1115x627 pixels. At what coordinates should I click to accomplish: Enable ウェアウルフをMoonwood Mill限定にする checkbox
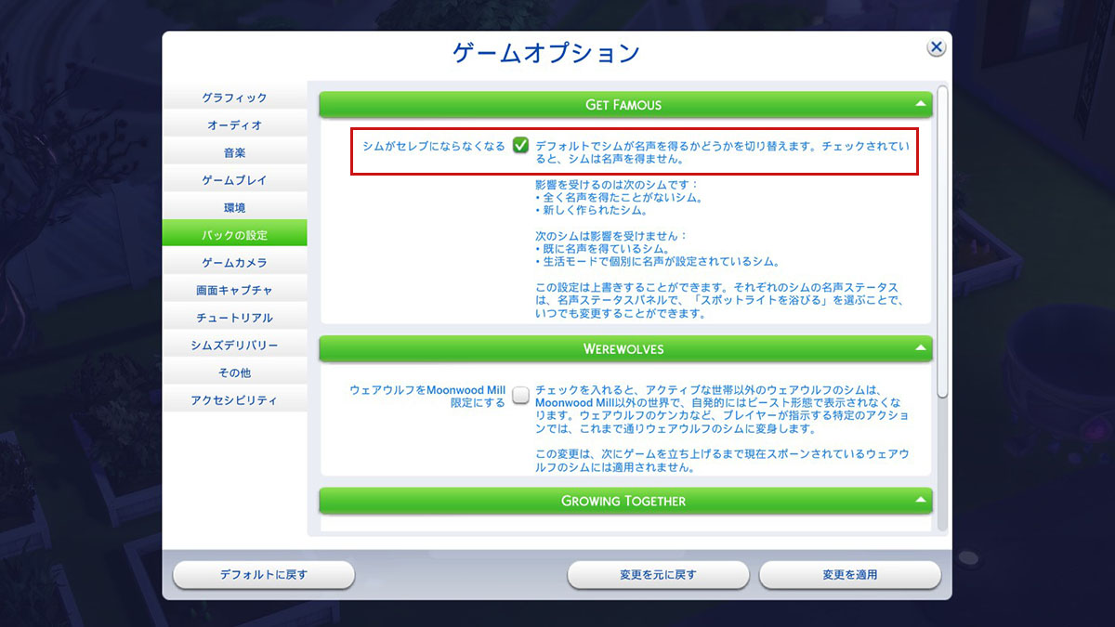click(x=520, y=396)
